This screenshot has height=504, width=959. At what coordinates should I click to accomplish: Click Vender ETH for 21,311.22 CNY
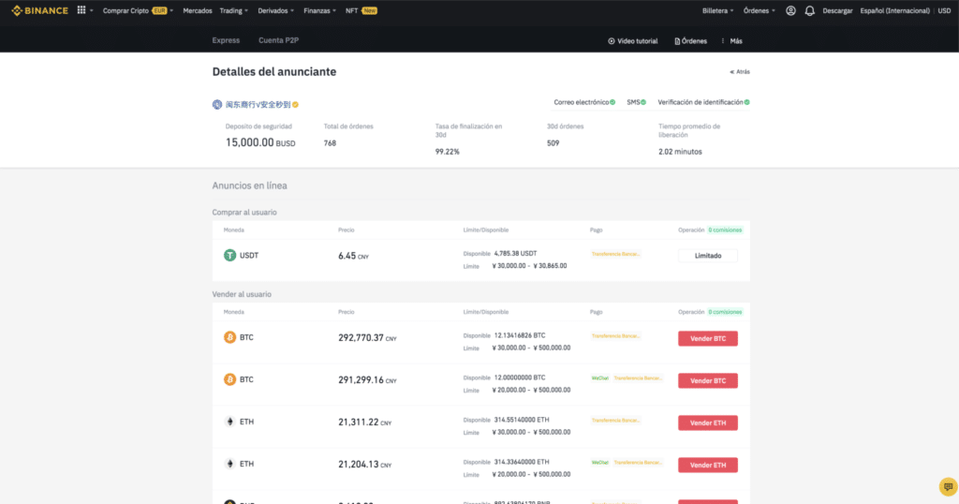[708, 422]
